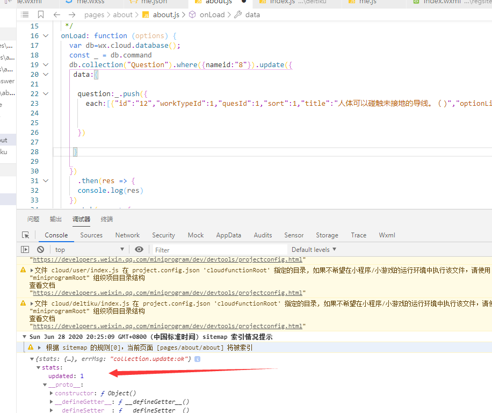Viewport: 492px width, 413px height.
Task: Toggle the bookmark icon in breadcrumb bar
Action: tap(41, 15)
